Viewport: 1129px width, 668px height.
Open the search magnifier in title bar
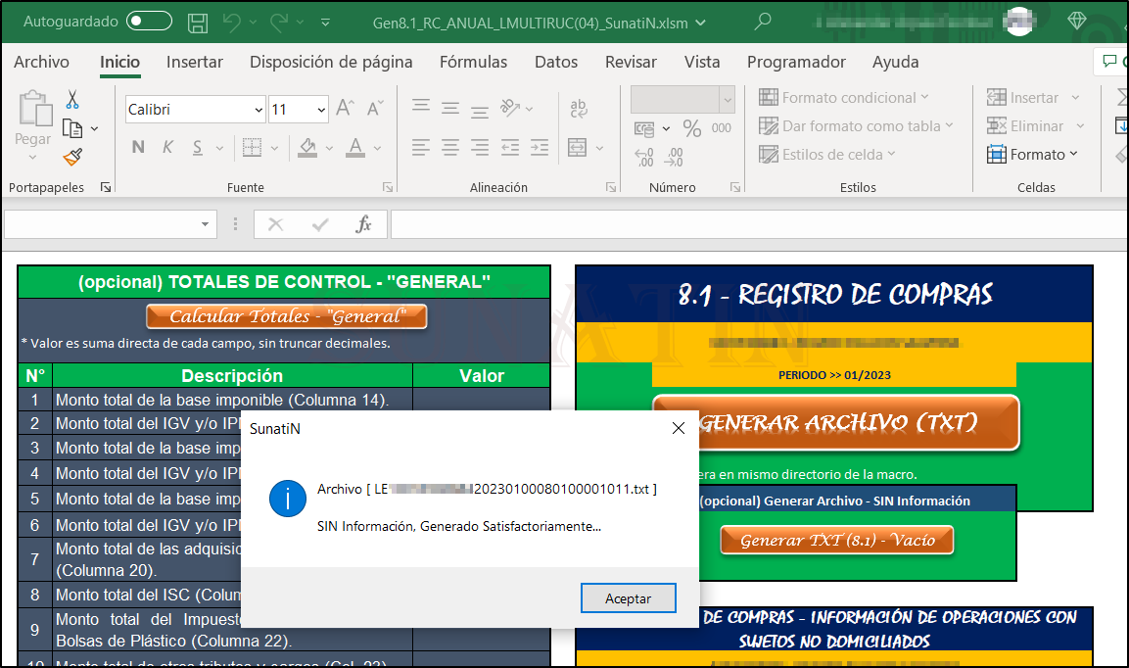pos(763,21)
